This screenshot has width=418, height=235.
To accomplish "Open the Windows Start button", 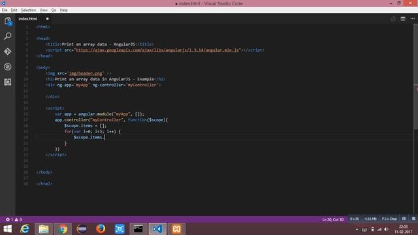I will click(x=7, y=229).
